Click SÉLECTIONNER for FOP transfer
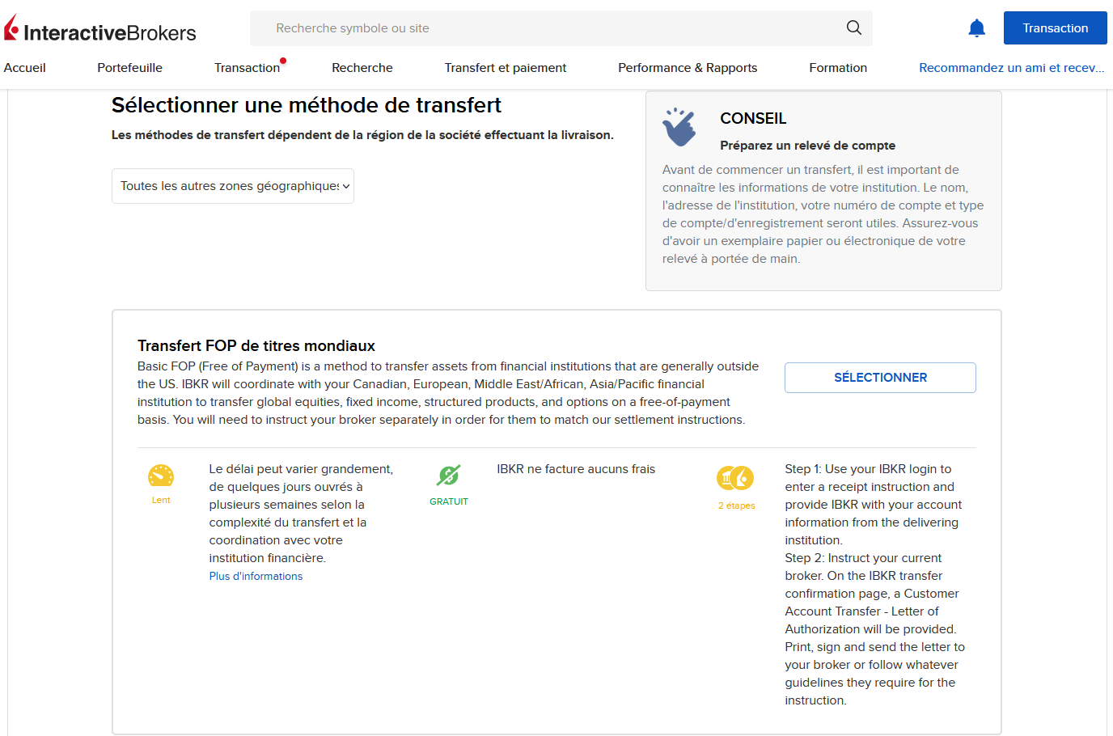This screenshot has height=736, width=1113. point(880,378)
